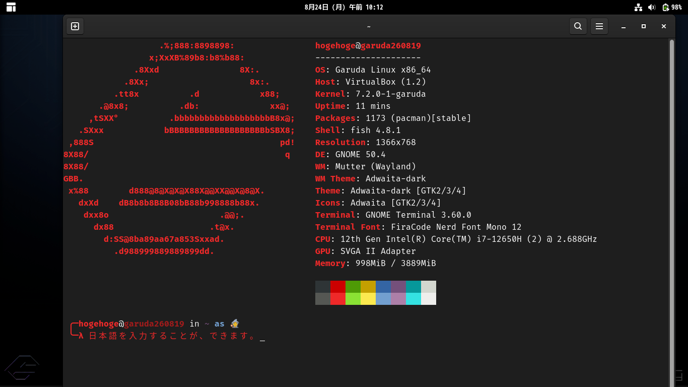Click the 'WM Theme: Adwaita-dark' line

coord(371,179)
